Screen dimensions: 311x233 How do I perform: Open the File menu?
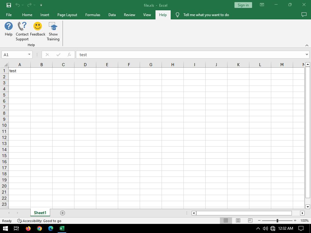tap(9, 15)
